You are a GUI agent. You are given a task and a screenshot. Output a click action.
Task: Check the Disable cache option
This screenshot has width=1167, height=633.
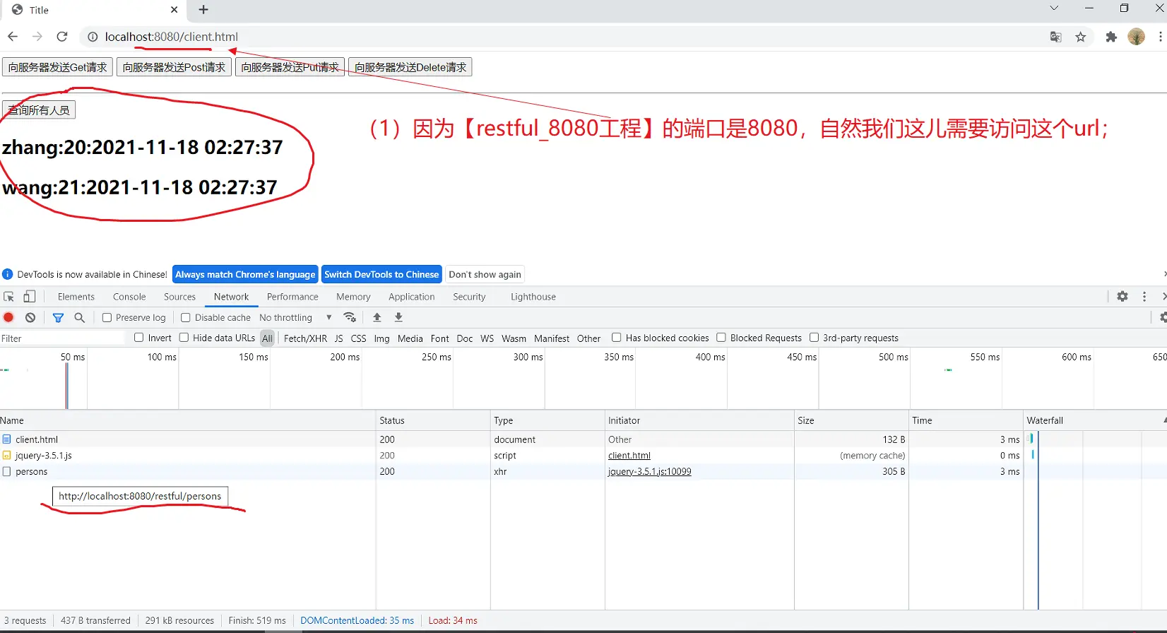click(186, 318)
